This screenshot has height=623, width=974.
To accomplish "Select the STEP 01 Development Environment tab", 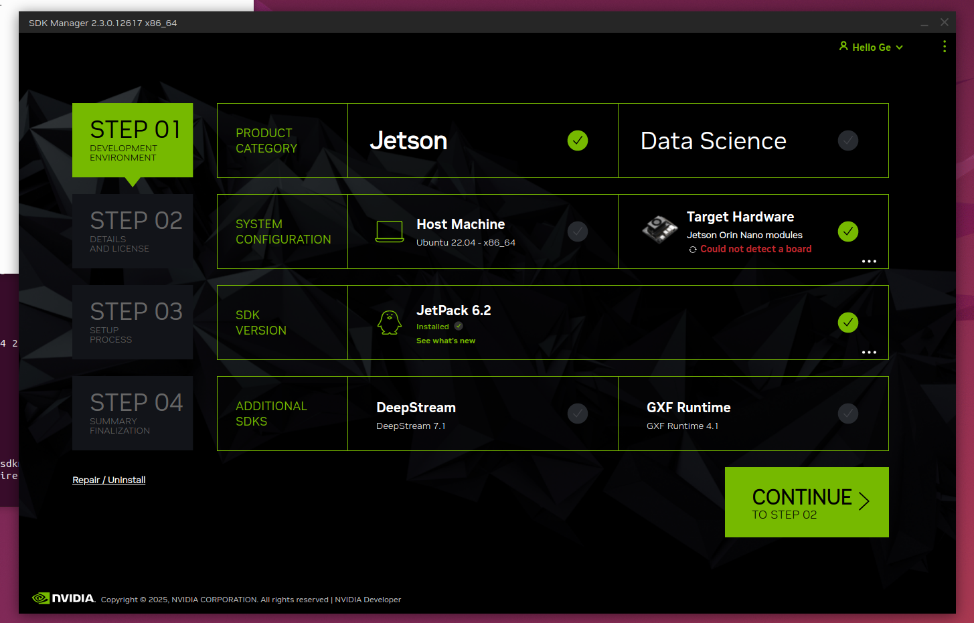I will (x=133, y=141).
